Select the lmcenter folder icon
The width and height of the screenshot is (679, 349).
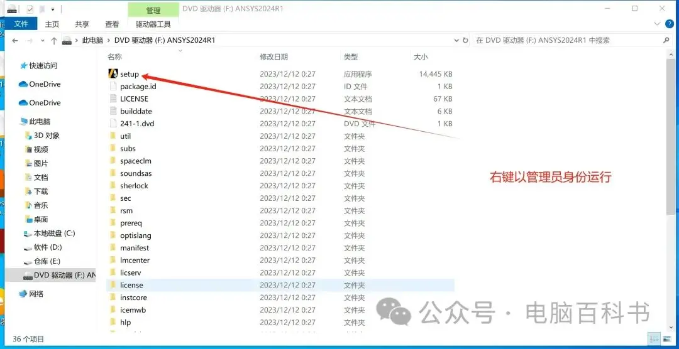pyautogui.click(x=113, y=260)
